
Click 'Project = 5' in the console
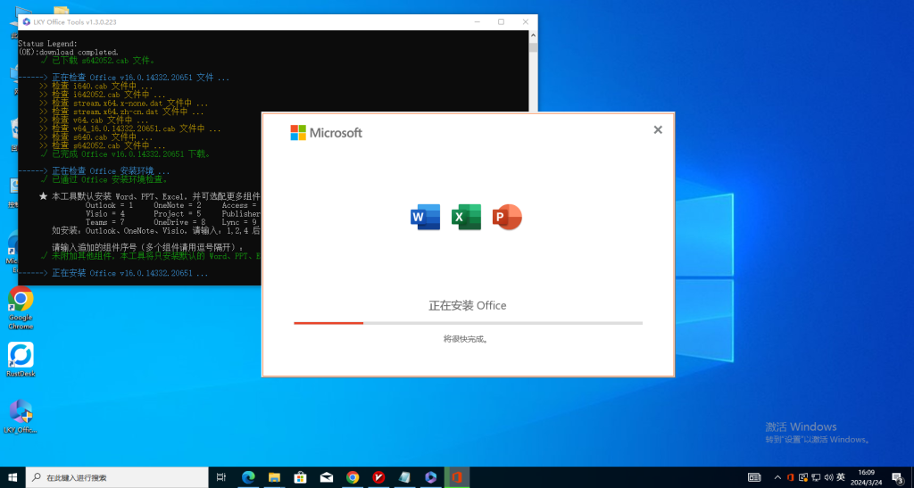pos(178,214)
